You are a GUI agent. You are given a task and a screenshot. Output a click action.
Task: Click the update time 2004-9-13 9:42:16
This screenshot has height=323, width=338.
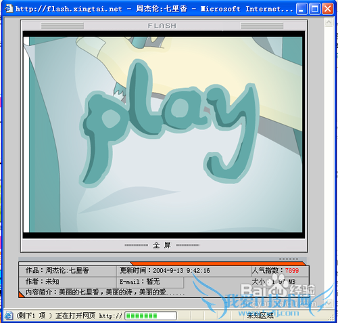click(181, 271)
